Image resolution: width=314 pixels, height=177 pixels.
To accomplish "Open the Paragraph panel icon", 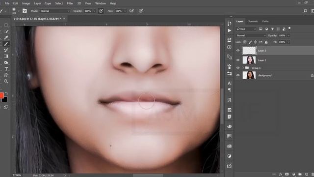I will click(229, 90).
